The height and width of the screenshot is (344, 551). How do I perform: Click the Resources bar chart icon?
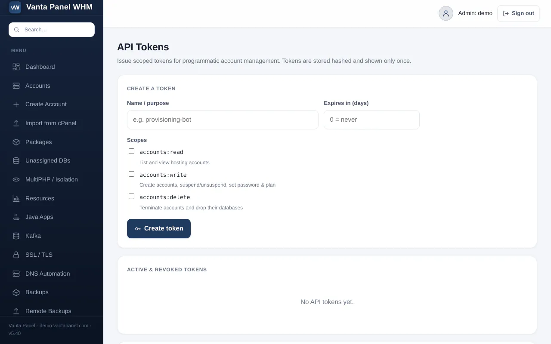click(x=16, y=198)
